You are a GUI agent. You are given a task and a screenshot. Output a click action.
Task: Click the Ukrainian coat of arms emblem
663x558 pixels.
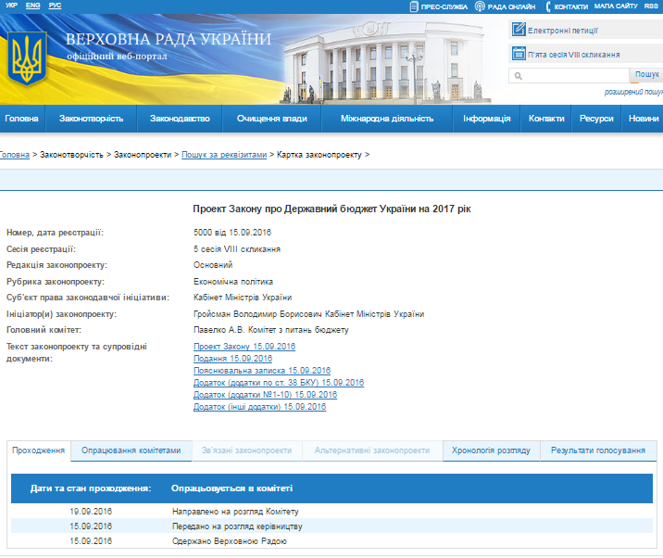click(27, 58)
